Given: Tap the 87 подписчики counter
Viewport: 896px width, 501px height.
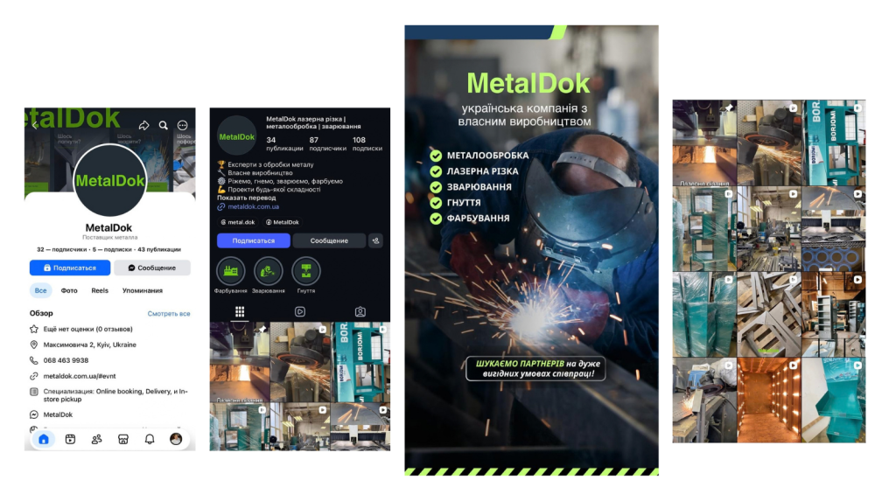Looking at the screenshot, I should point(327,143).
